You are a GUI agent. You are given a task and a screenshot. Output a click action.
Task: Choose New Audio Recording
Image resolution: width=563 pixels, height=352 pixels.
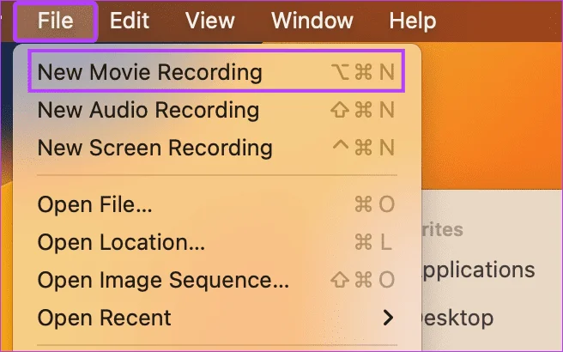216,110
